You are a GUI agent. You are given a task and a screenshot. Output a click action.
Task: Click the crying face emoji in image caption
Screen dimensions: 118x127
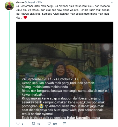tap(41, 106)
